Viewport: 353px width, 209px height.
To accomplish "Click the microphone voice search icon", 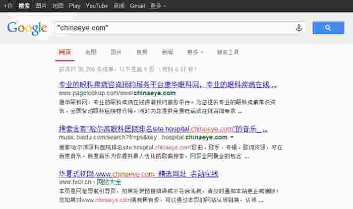I will coord(299,28).
